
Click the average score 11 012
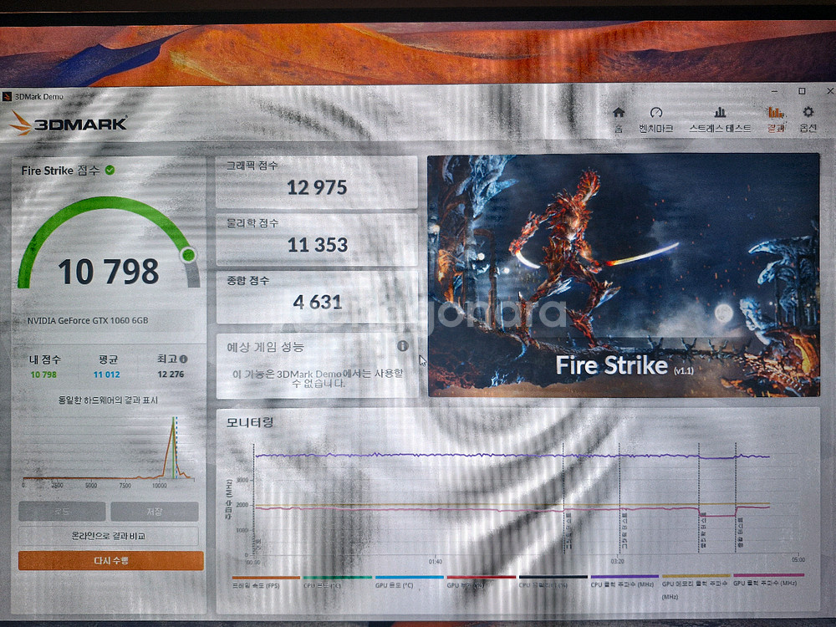[x=107, y=375]
